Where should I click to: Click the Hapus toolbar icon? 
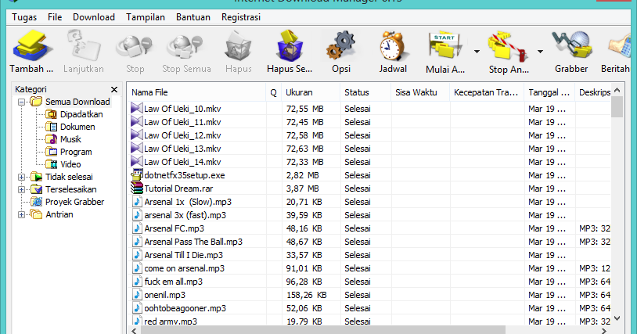coord(239,45)
